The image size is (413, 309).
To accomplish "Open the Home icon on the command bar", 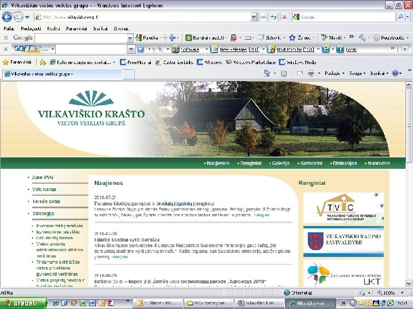I will (x=267, y=73).
